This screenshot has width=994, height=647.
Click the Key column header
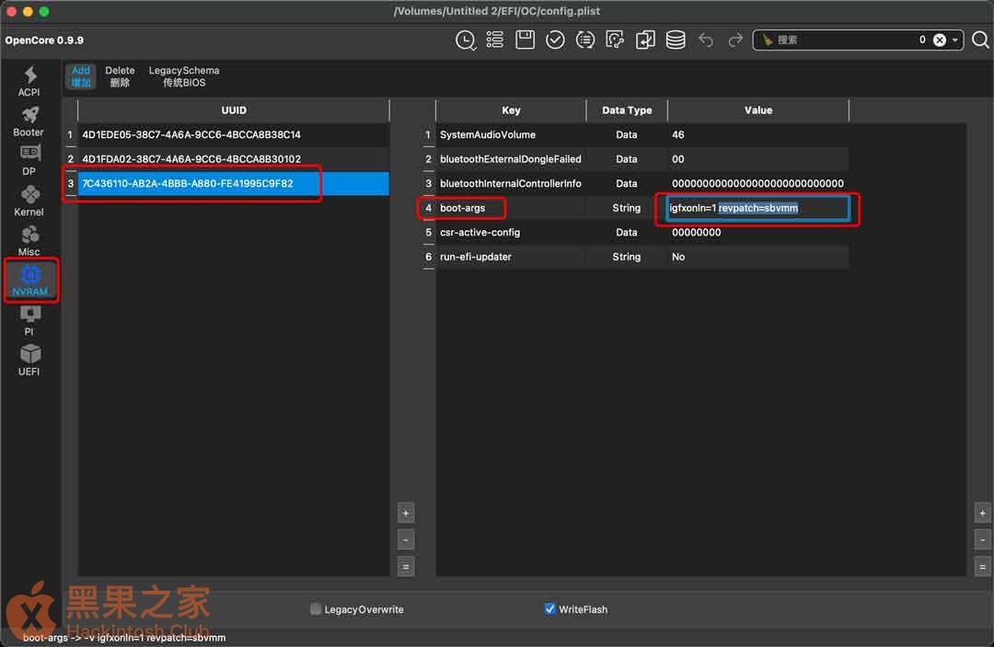pos(511,110)
